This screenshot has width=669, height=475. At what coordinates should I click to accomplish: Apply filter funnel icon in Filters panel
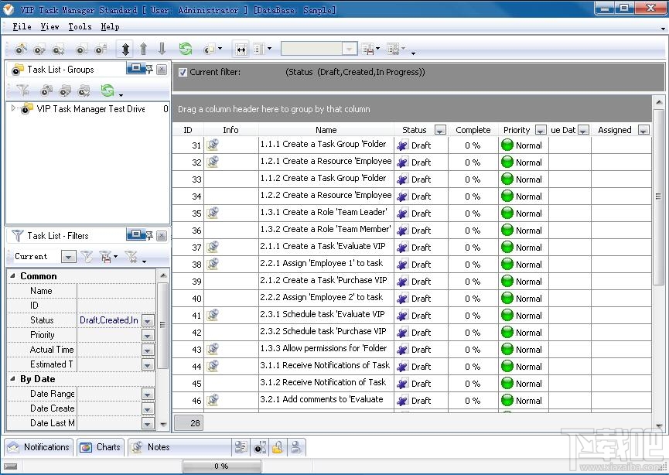(87, 257)
